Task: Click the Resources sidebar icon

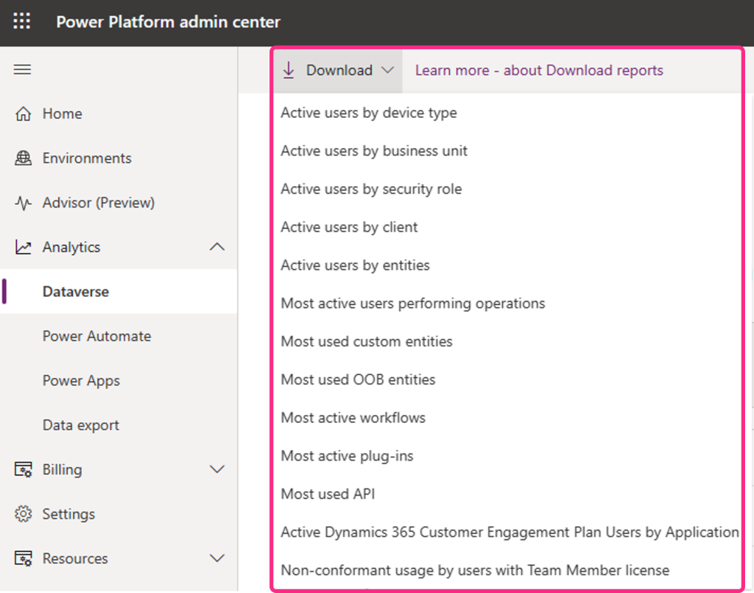Action: (24, 558)
